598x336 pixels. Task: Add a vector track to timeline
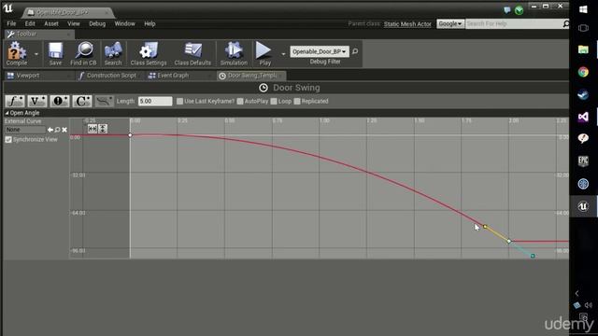pyautogui.click(x=37, y=101)
